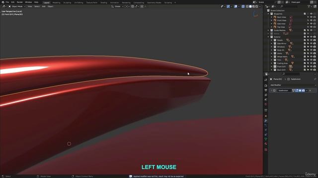The width and height of the screenshot is (318, 178).
Task: Switch to the Modeling workspace tab
Action: pos(56,2)
